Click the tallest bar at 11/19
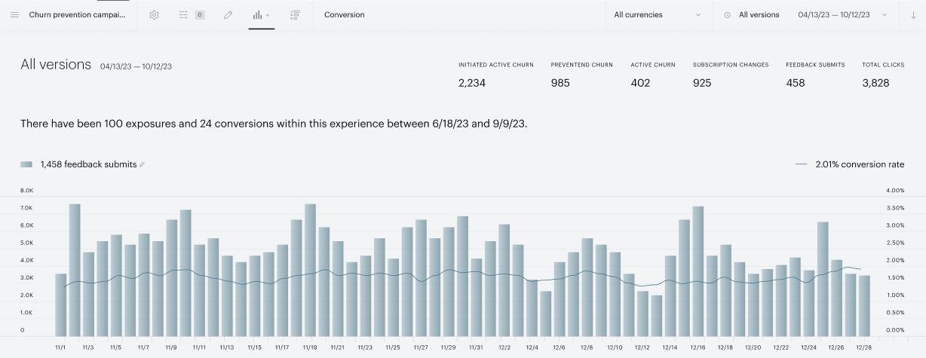 [310, 270]
